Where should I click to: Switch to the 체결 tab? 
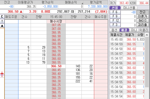[124, 30]
